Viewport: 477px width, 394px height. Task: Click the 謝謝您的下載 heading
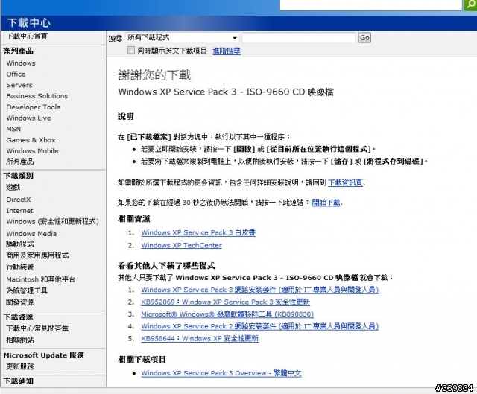[x=154, y=75]
